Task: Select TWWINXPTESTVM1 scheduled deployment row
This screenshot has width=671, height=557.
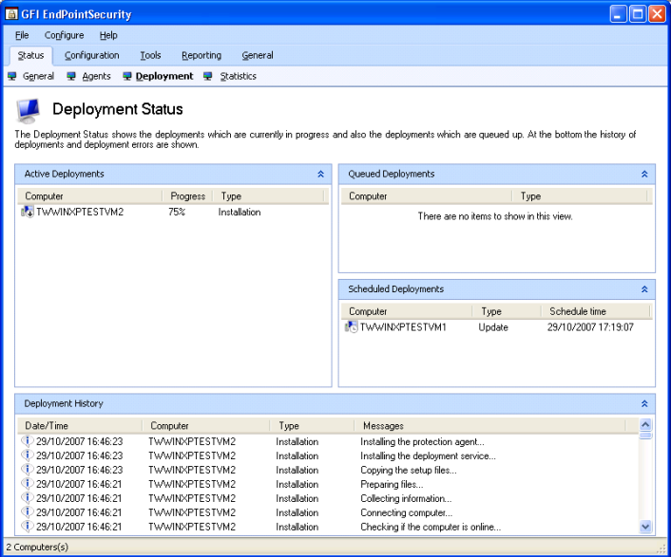Action: (496, 327)
